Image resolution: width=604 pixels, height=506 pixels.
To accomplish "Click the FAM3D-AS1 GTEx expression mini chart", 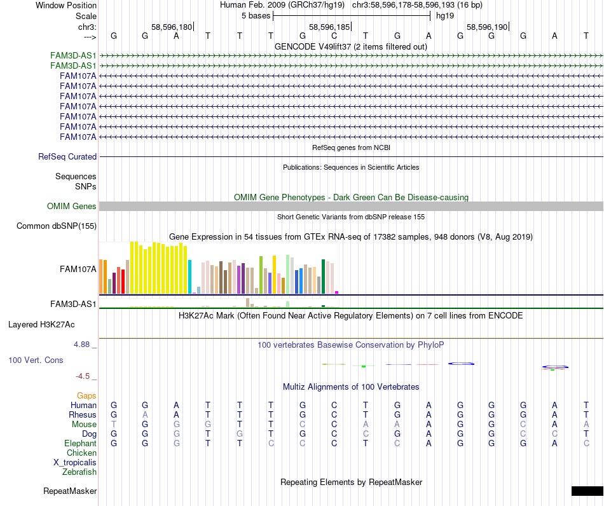I will coord(219,303).
